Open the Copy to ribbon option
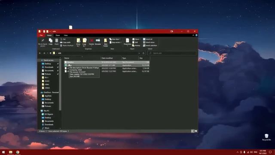Viewport: 275px width, 155px height. 84,43
